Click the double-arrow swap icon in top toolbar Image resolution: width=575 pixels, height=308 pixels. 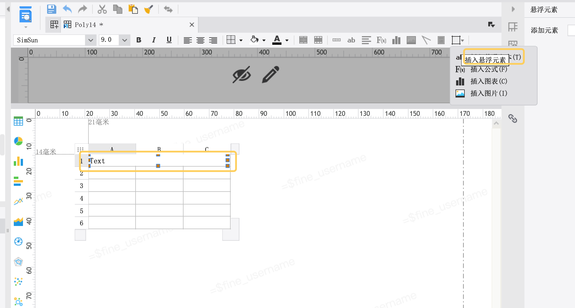point(168,9)
